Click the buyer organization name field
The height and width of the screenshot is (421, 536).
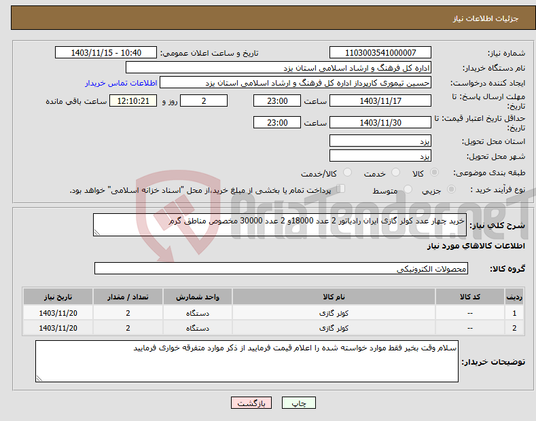[279, 68]
